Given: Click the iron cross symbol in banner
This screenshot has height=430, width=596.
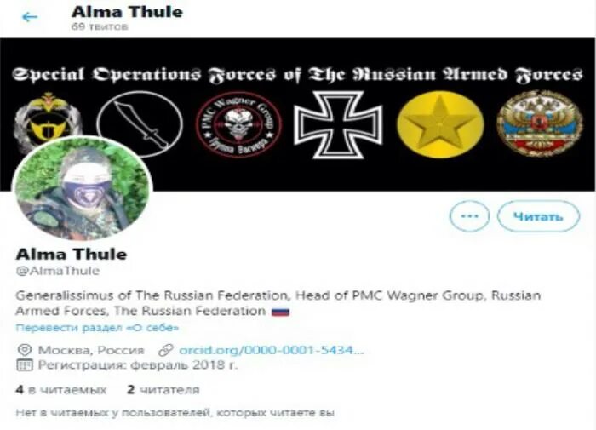Looking at the screenshot, I should (x=338, y=124).
